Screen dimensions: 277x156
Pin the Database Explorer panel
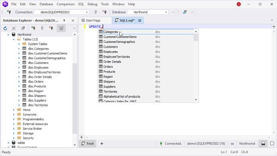tap(64, 21)
